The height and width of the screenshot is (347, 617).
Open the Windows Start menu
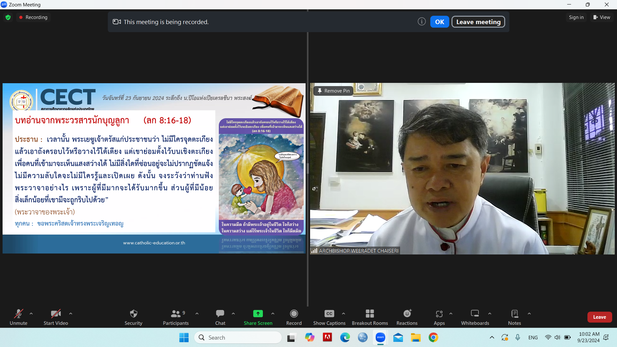(x=184, y=337)
